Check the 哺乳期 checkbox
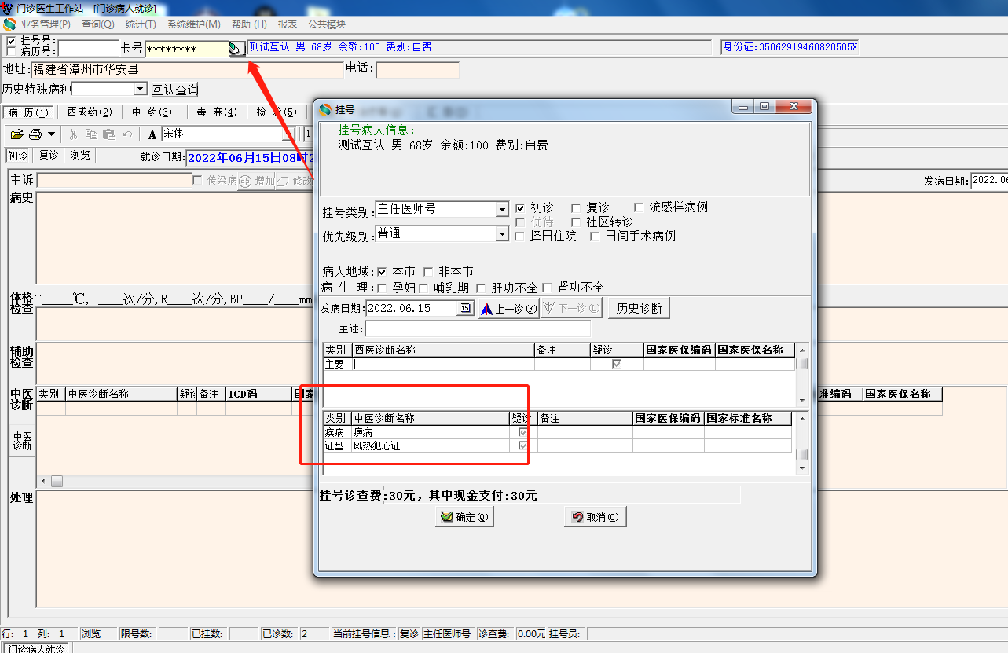This screenshot has height=653, width=1008. click(424, 288)
